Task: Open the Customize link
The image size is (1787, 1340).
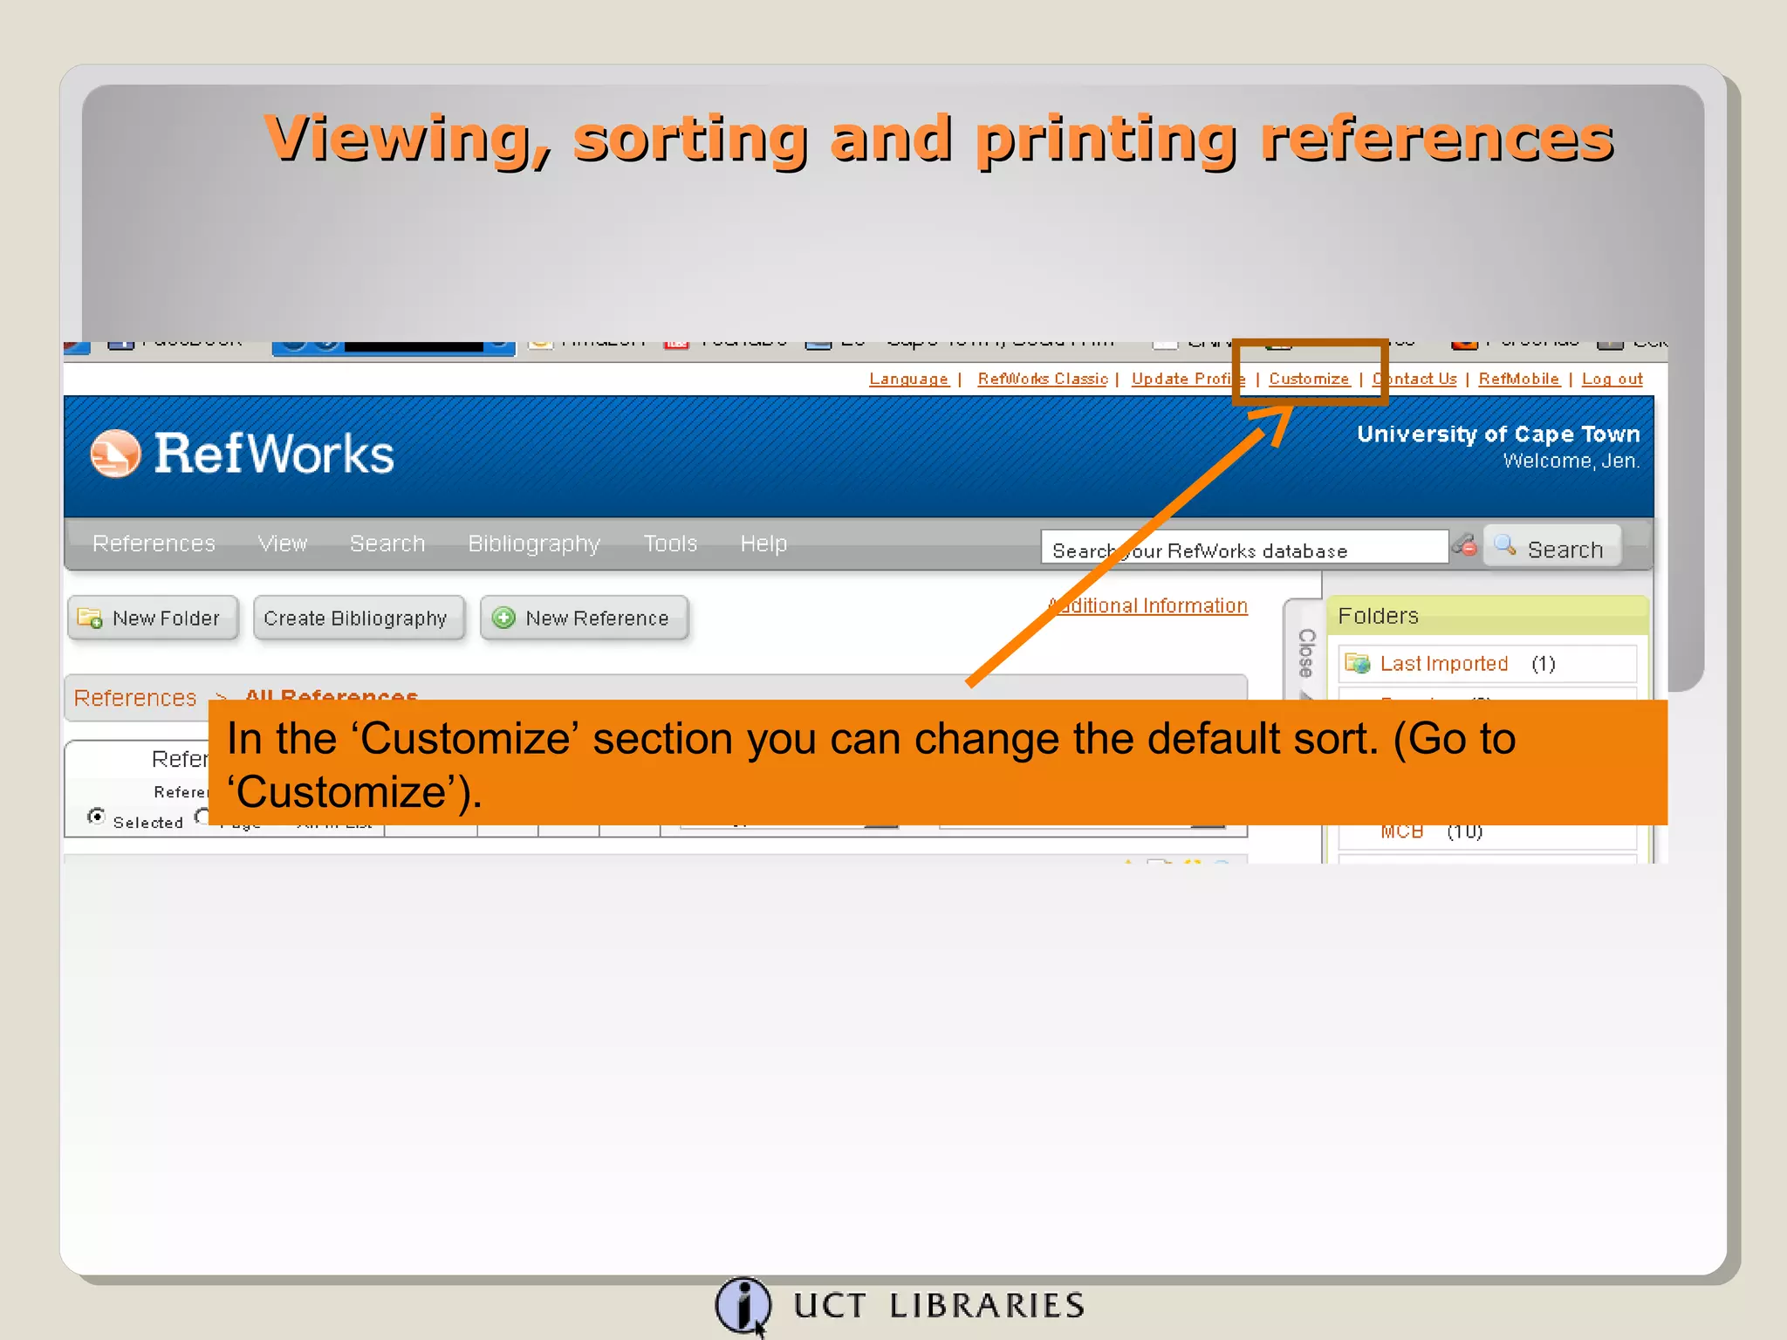Action: [1309, 379]
